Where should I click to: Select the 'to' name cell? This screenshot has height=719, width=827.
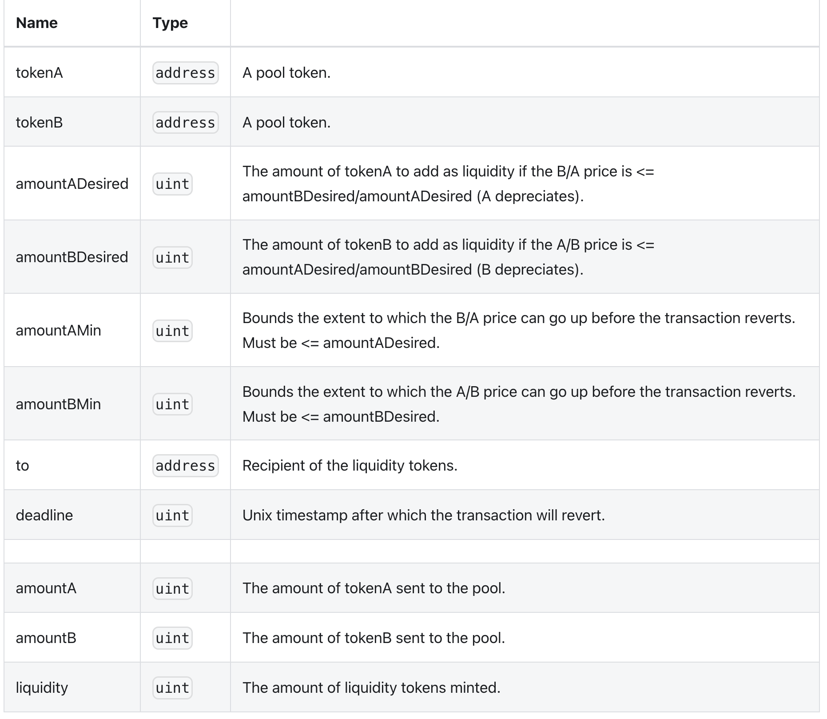72,465
